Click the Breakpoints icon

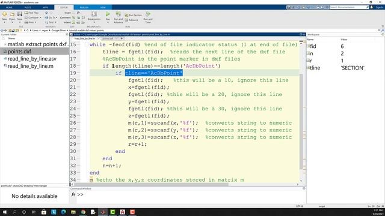coord(94,14)
